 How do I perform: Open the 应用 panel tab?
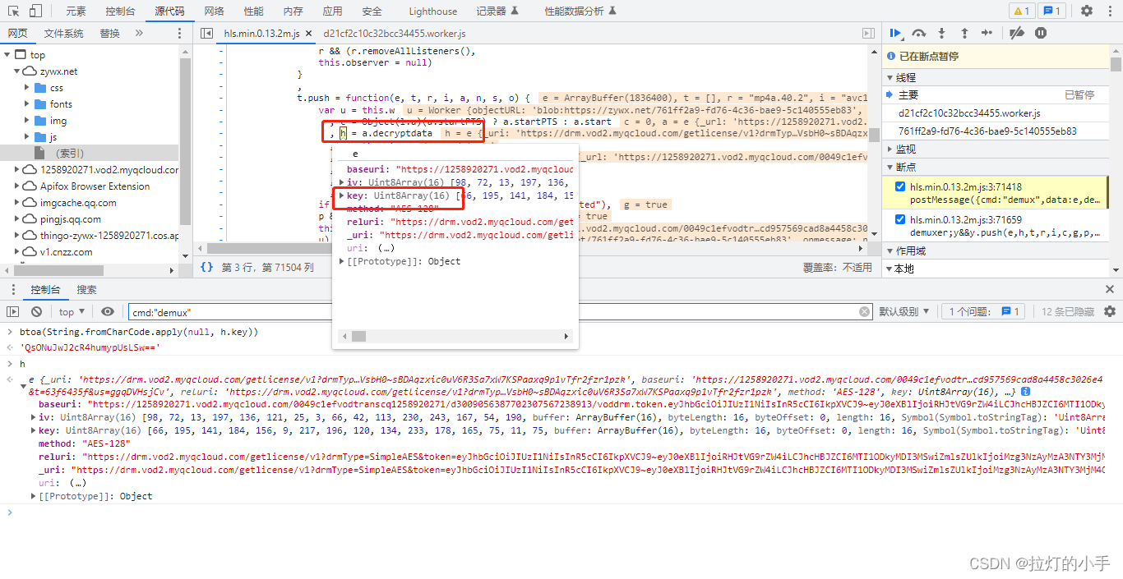pyautogui.click(x=332, y=11)
